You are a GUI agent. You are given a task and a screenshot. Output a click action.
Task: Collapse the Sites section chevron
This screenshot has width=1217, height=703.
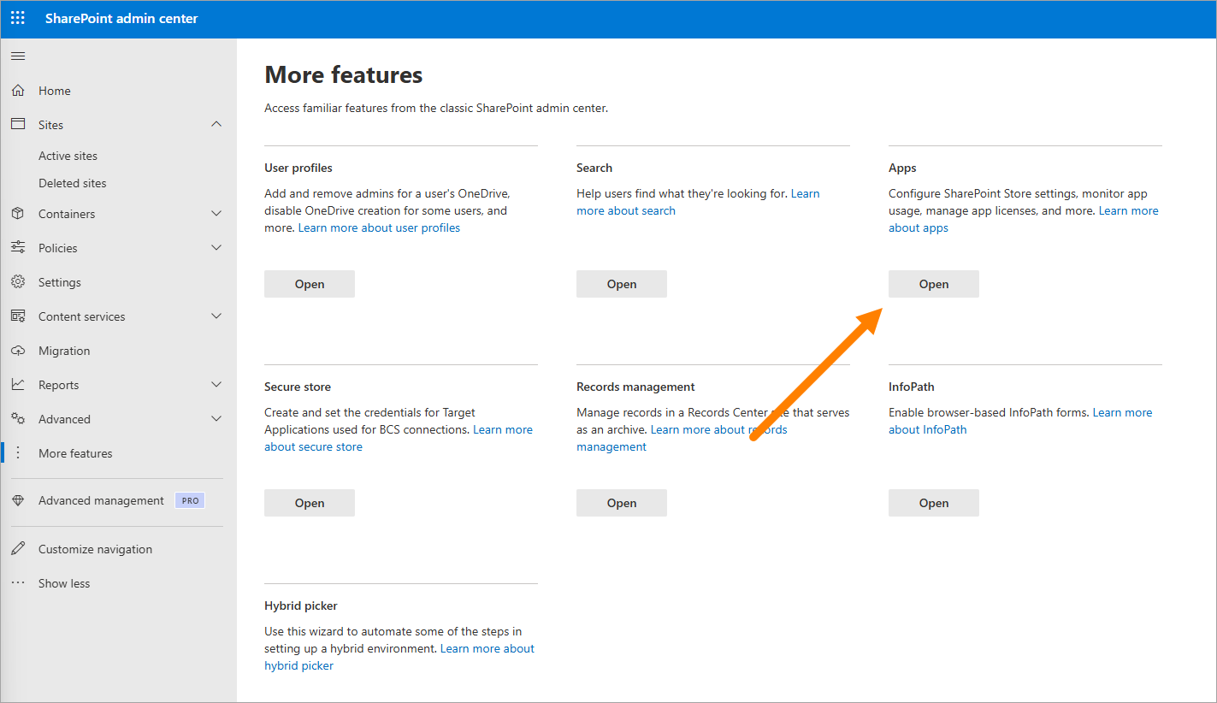216,125
